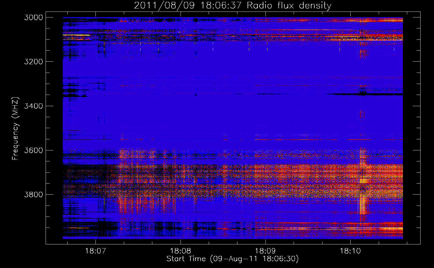Click the 18:10 time tick label
Screen dimensions: 434x268
(350, 251)
